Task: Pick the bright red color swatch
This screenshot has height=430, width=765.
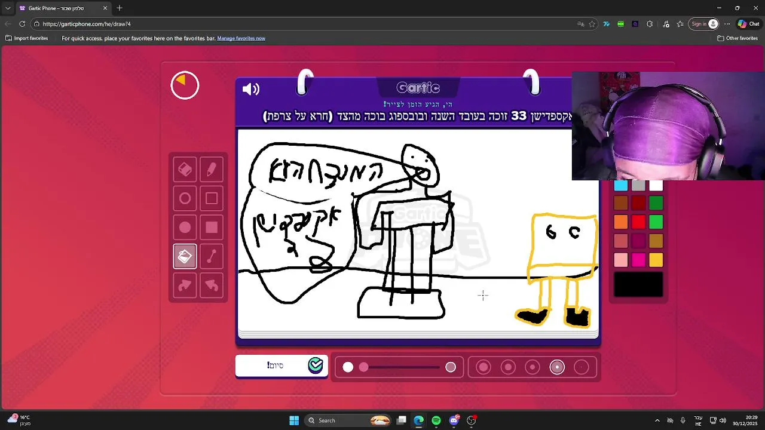Action: (x=638, y=222)
